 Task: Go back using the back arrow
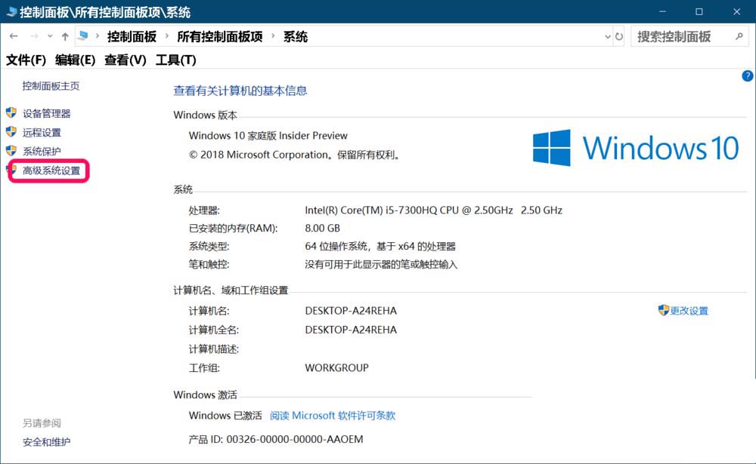(14, 36)
